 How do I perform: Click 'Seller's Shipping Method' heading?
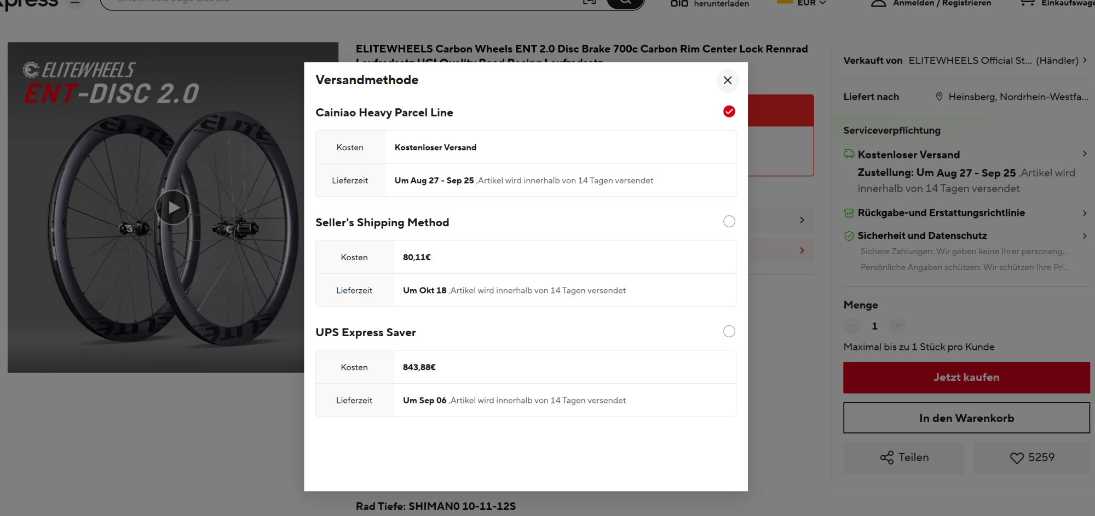(x=382, y=222)
